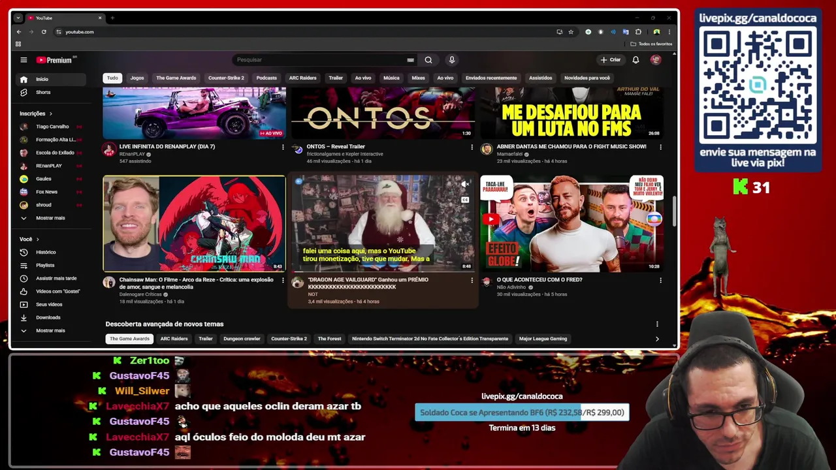Screen dimensions: 836x470
Task: Show more topic chips with the right arrow
Action: (x=657, y=339)
